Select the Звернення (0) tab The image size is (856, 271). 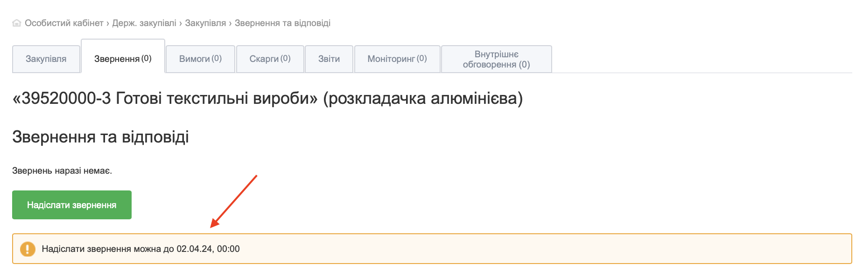pyautogui.click(x=123, y=59)
